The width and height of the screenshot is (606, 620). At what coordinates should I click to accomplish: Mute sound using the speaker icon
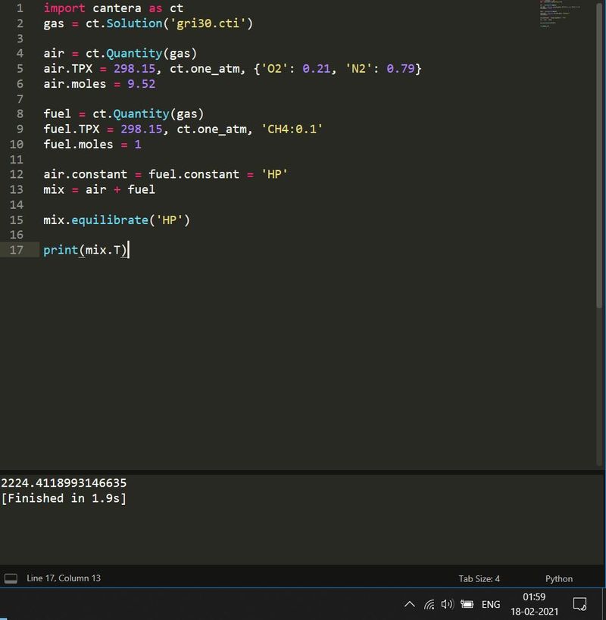[446, 604]
